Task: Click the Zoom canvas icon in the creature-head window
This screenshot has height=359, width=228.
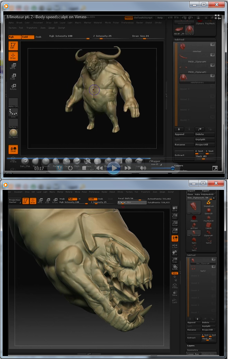Action: (175, 216)
